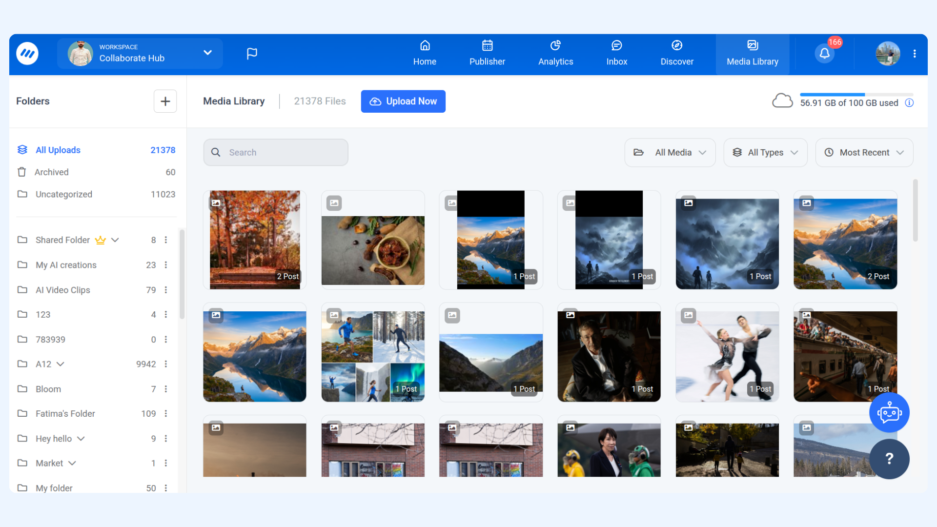Click the flag icon in header
The image size is (937, 527).
click(x=252, y=54)
